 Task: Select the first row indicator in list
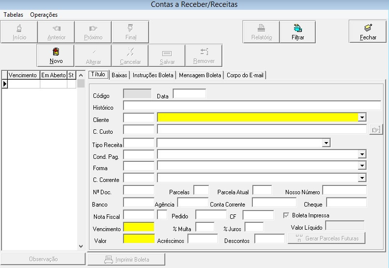(4, 84)
